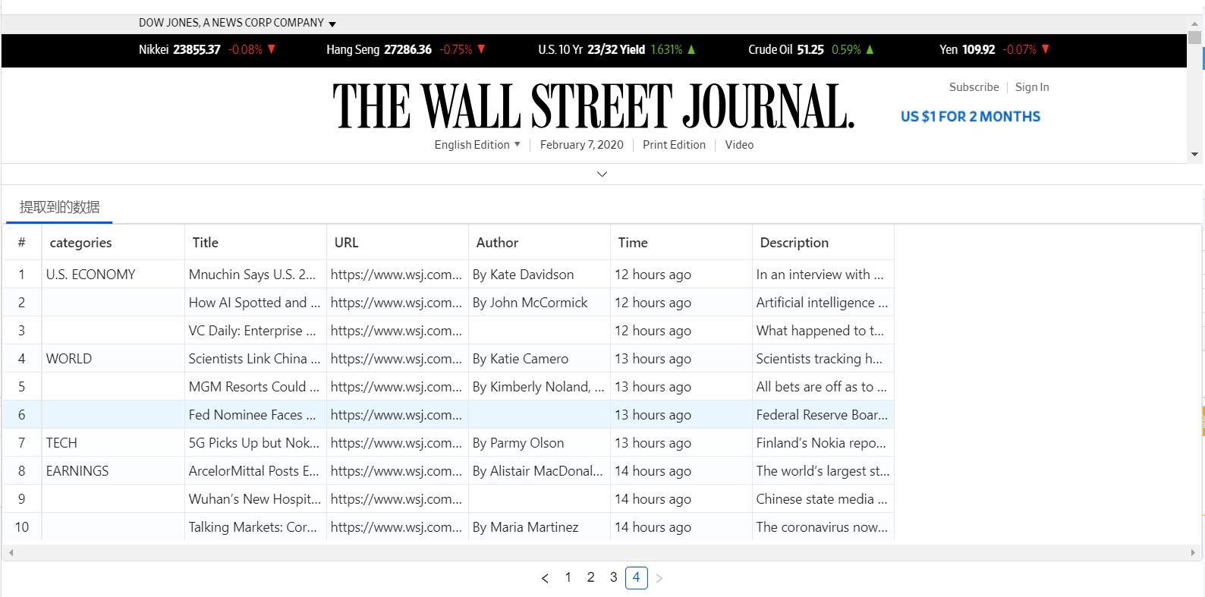Go to page 3 of results
The image size is (1205, 597).
613,577
